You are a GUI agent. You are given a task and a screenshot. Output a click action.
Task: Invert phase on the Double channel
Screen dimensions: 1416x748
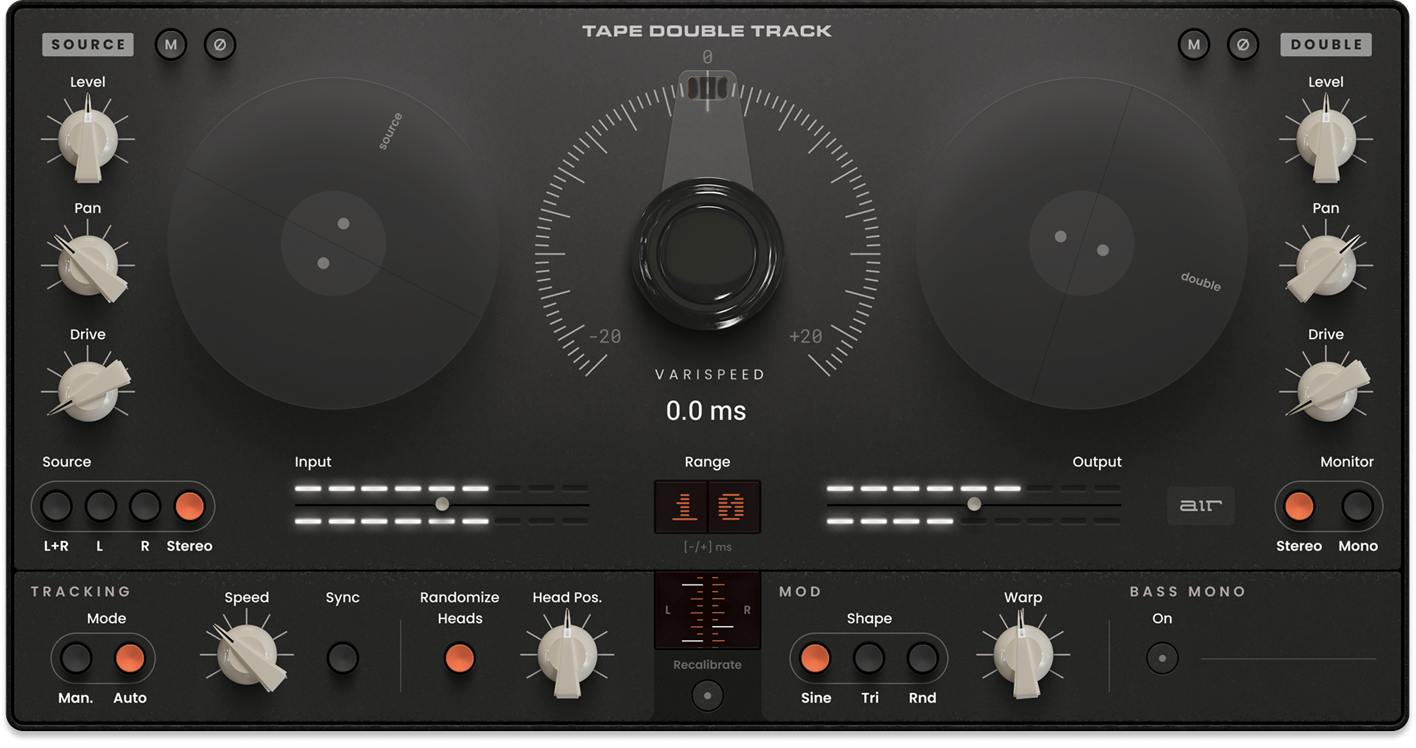point(1242,44)
